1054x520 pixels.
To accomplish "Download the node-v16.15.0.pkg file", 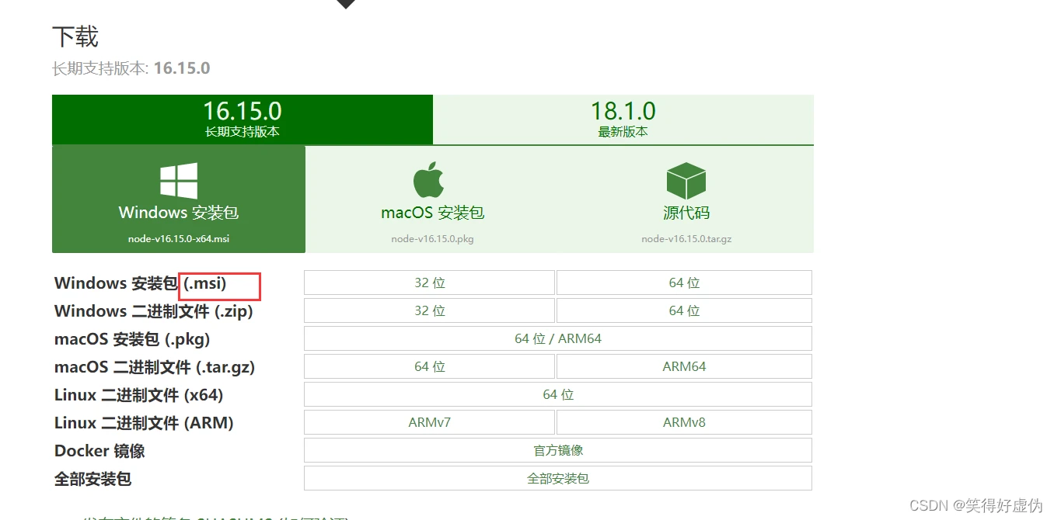I will (432, 239).
